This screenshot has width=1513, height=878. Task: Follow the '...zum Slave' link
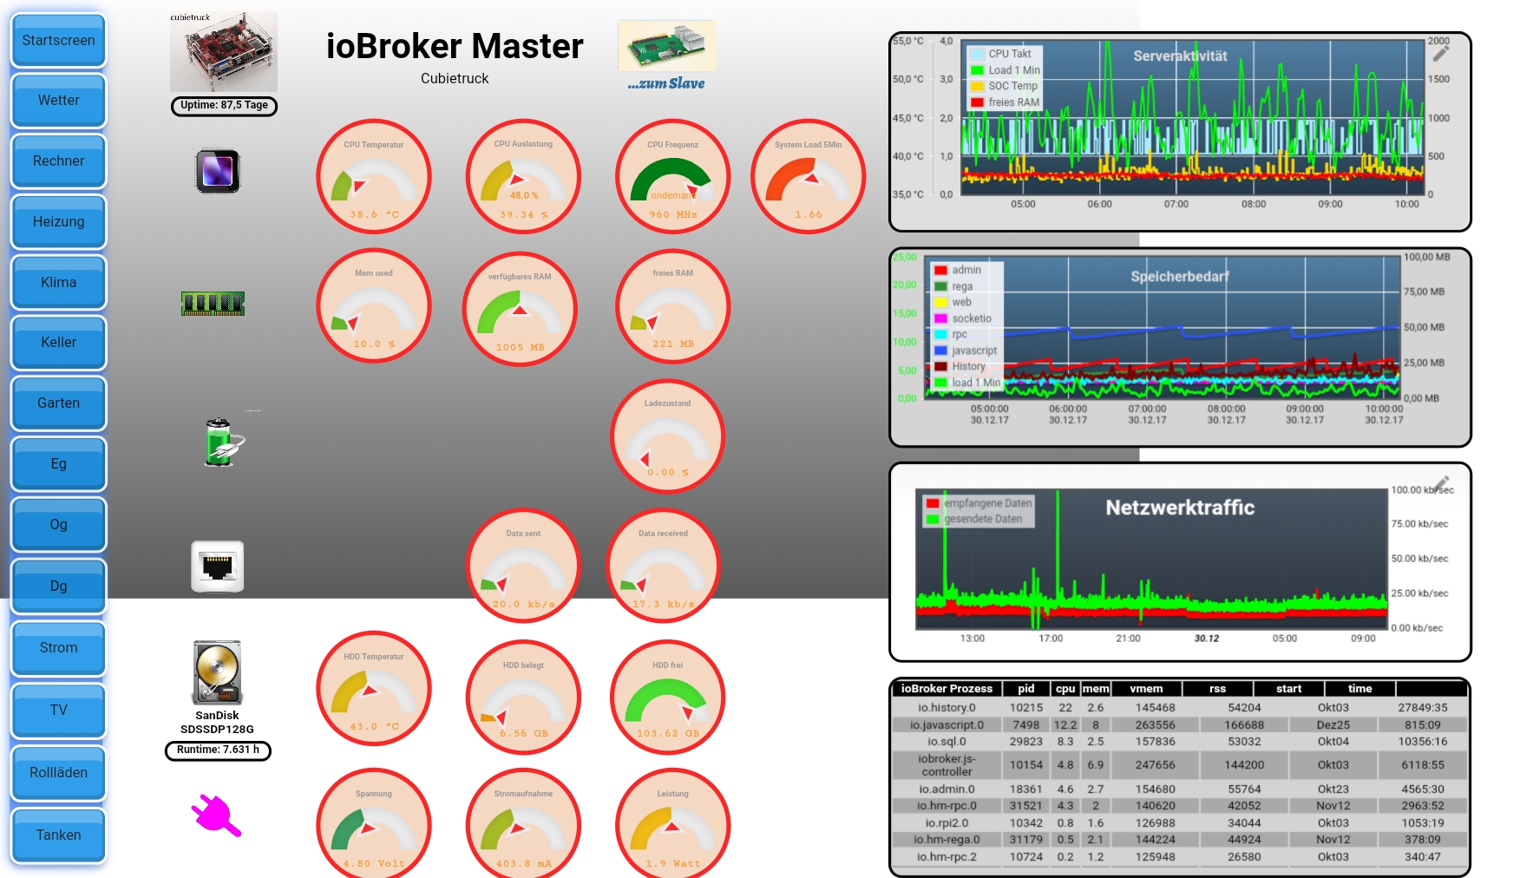(x=666, y=83)
